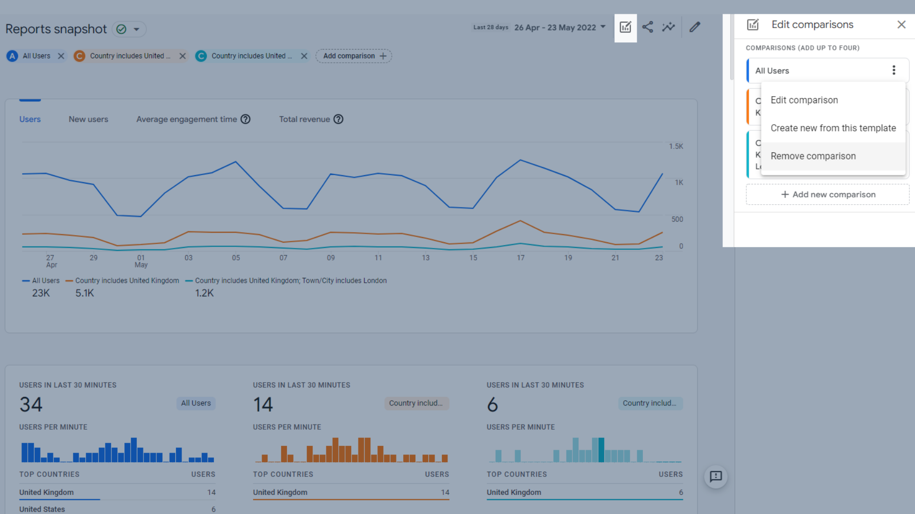
Task: Close the Edit comparisons panel
Action: point(901,25)
